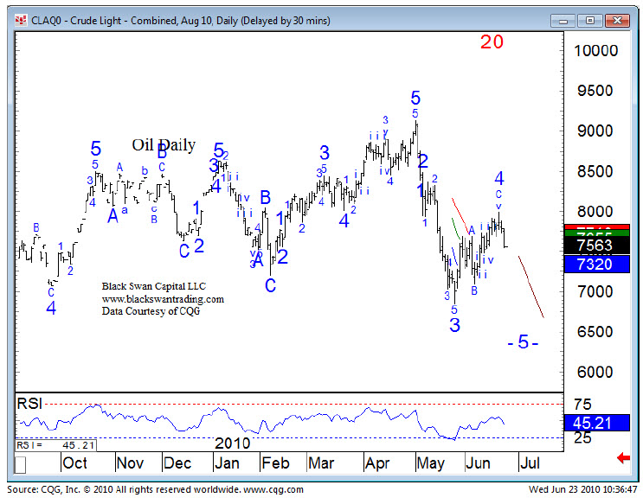Click the Mar label on time axis
Viewport: 643px width, 504px height.
coord(321,463)
